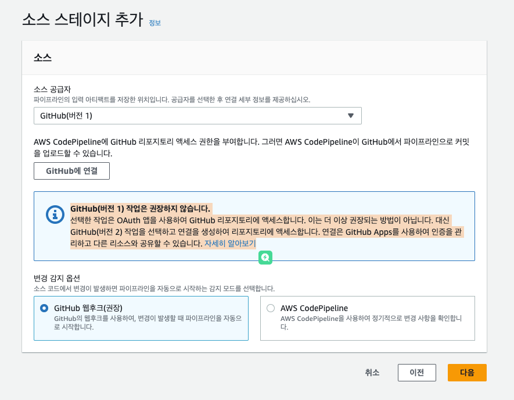This screenshot has height=400, width=514.
Task: Click the 소스 section header text
Action: click(x=42, y=58)
